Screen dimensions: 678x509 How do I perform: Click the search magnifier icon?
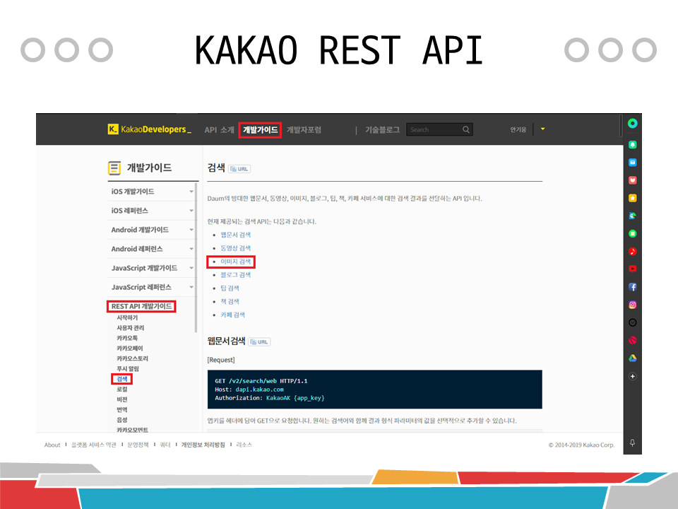coord(465,129)
